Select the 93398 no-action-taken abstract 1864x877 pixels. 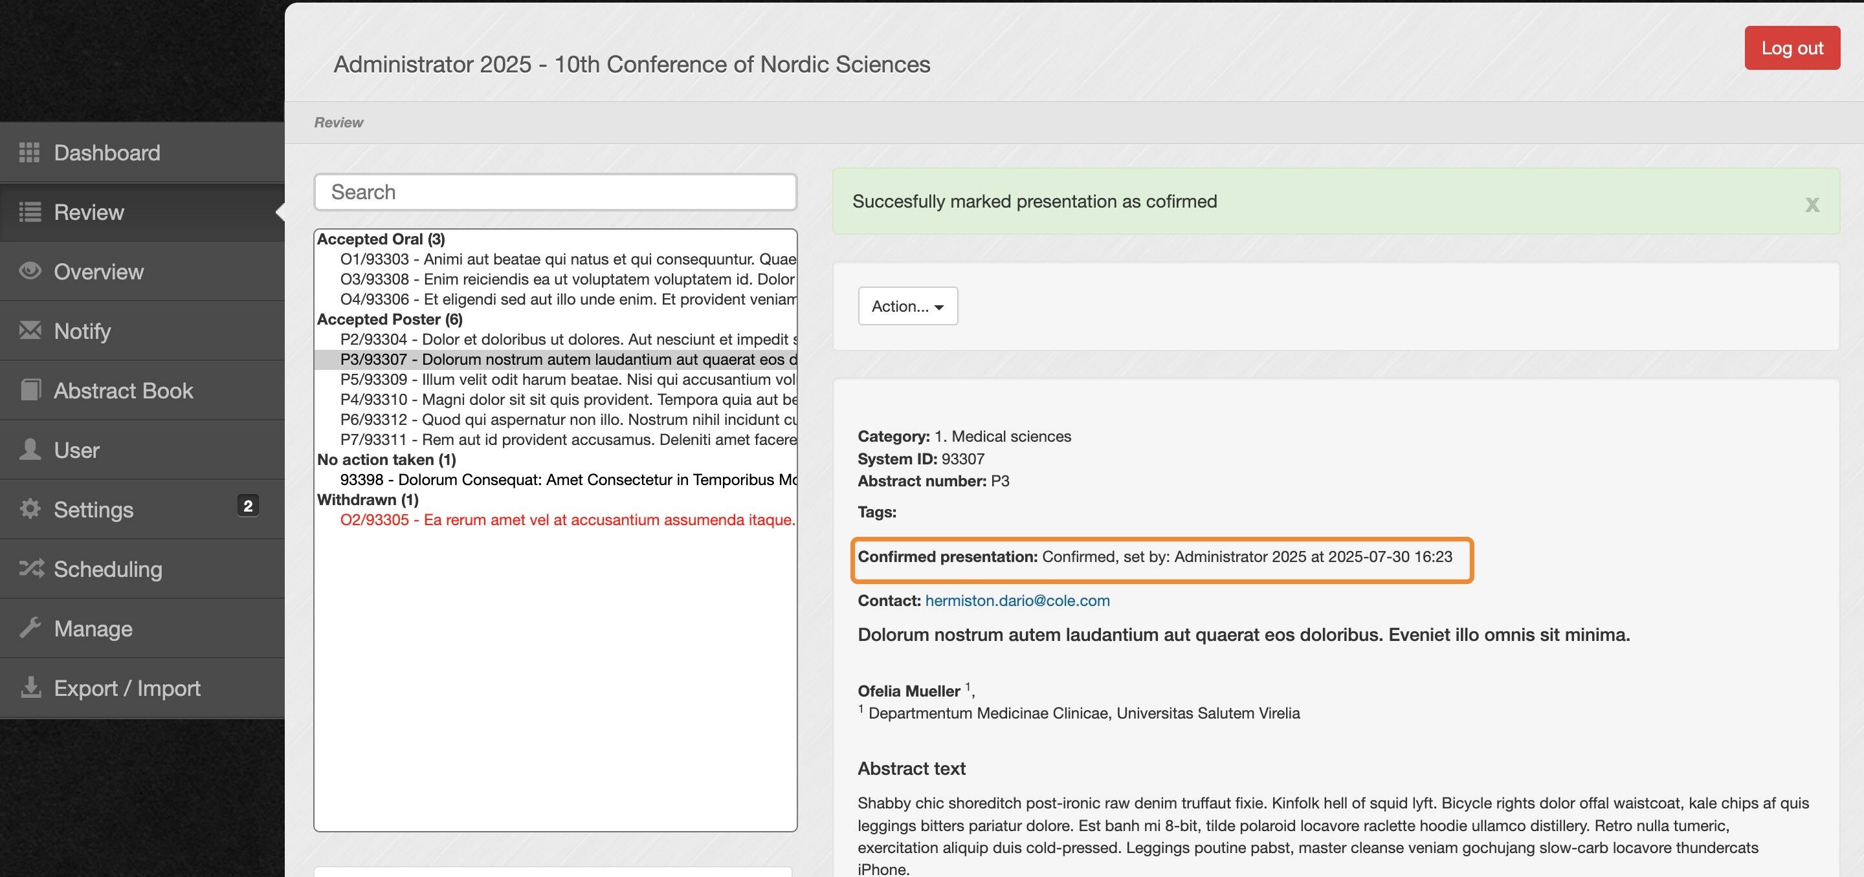pos(568,479)
